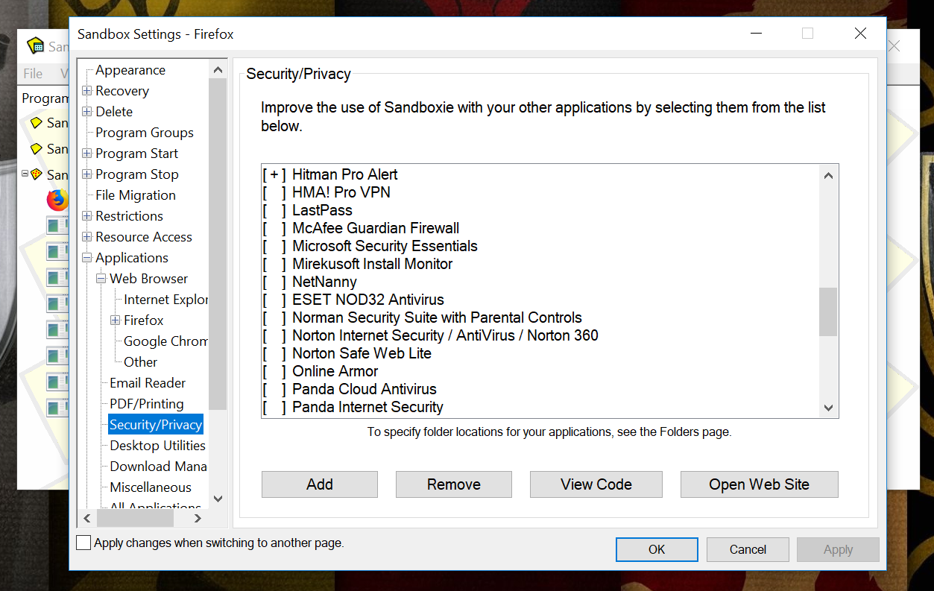The width and height of the screenshot is (934, 591).
Task: Click the settings tree scroll left arrow
Action: pos(86,518)
